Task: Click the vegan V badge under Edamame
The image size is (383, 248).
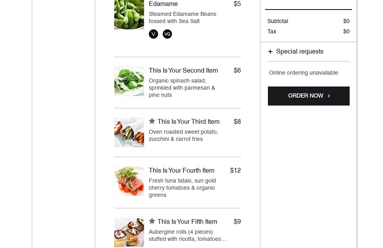Action: tap(153, 34)
